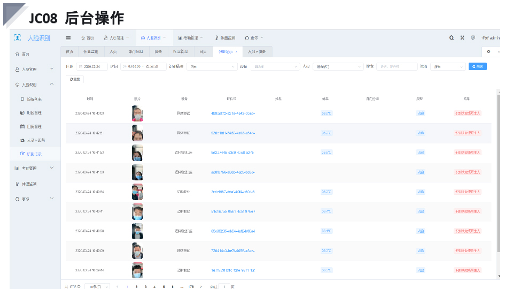
Task: Expand 人员管理 section in the sidebar
Action: [33, 70]
